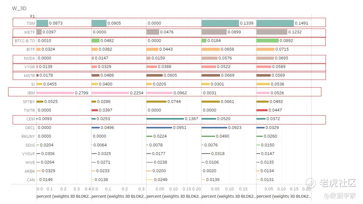
Task: Click the TSM value 0.0873
Action: click(x=56, y=23)
